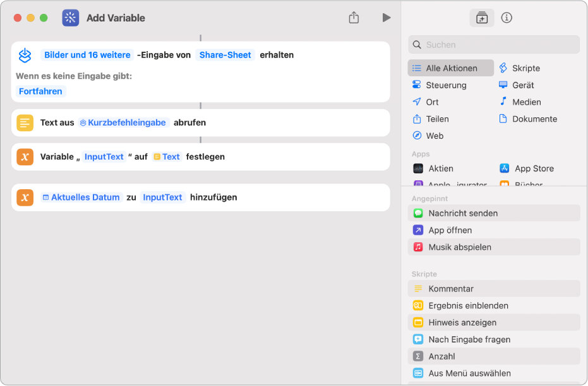Select the Web category

point(428,136)
